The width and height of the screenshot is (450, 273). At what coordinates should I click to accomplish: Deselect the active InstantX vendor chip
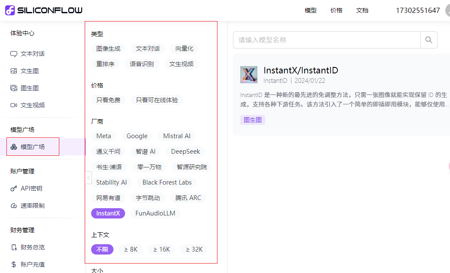(108, 213)
